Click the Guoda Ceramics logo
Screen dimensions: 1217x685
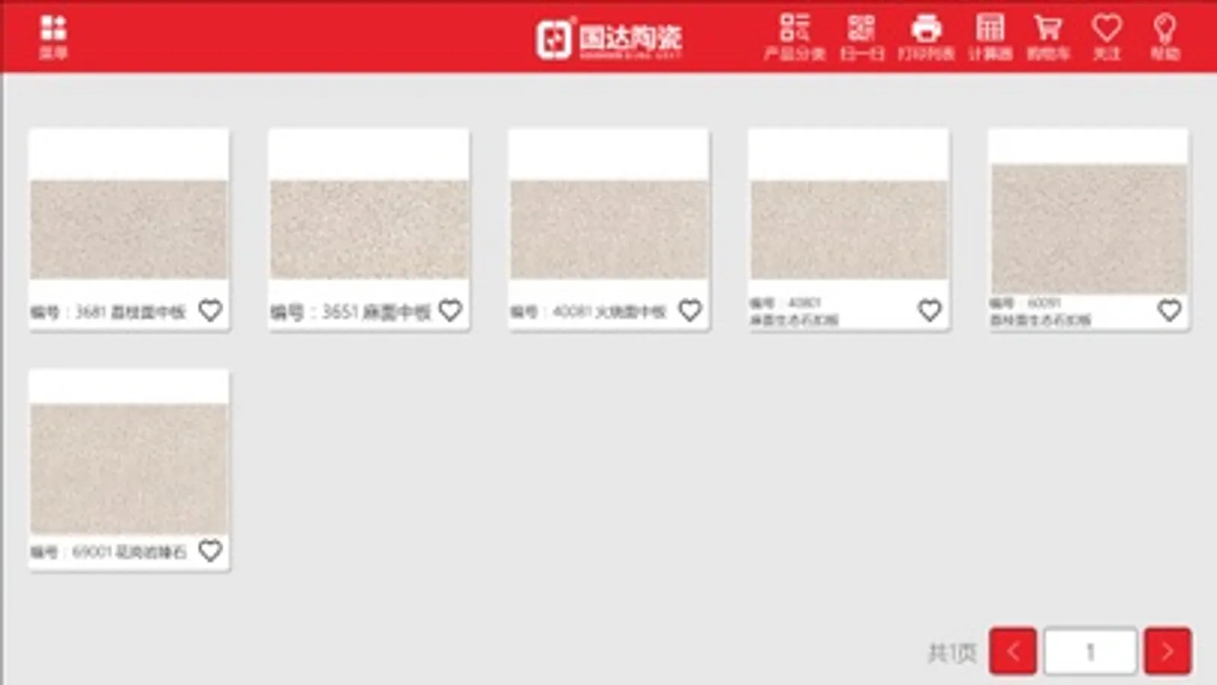(609, 39)
